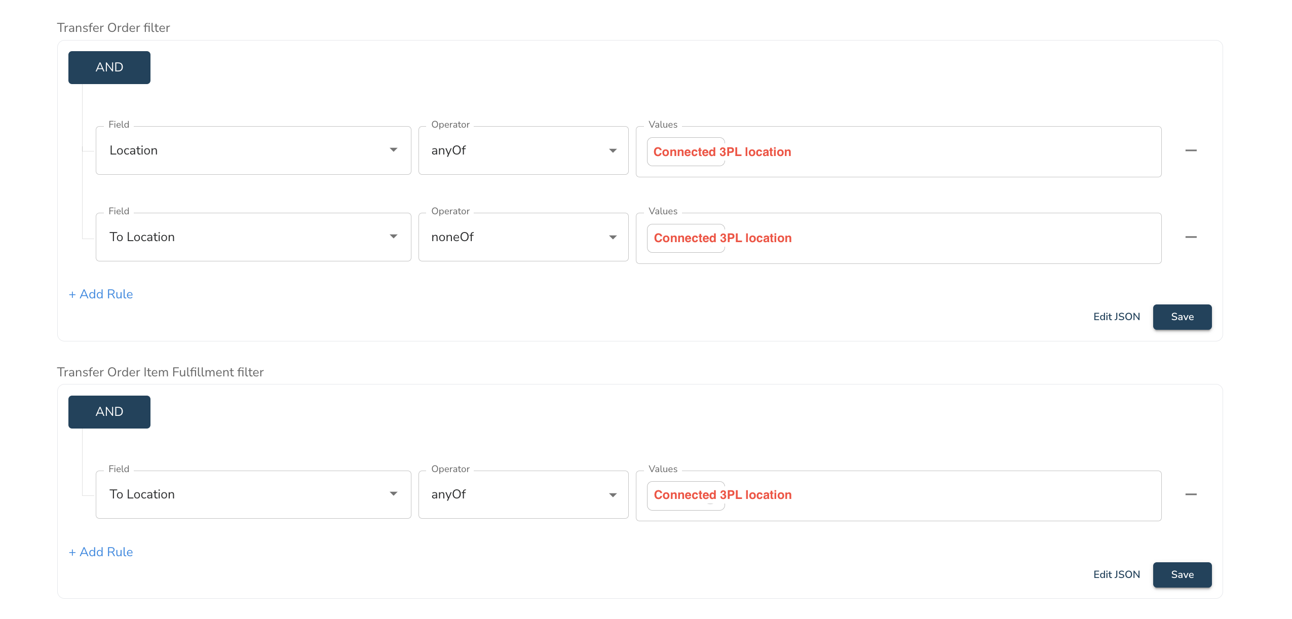Remove the To Location noneOf rule
The width and height of the screenshot is (1292, 619).
pyautogui.click(x=1191, y=237)
